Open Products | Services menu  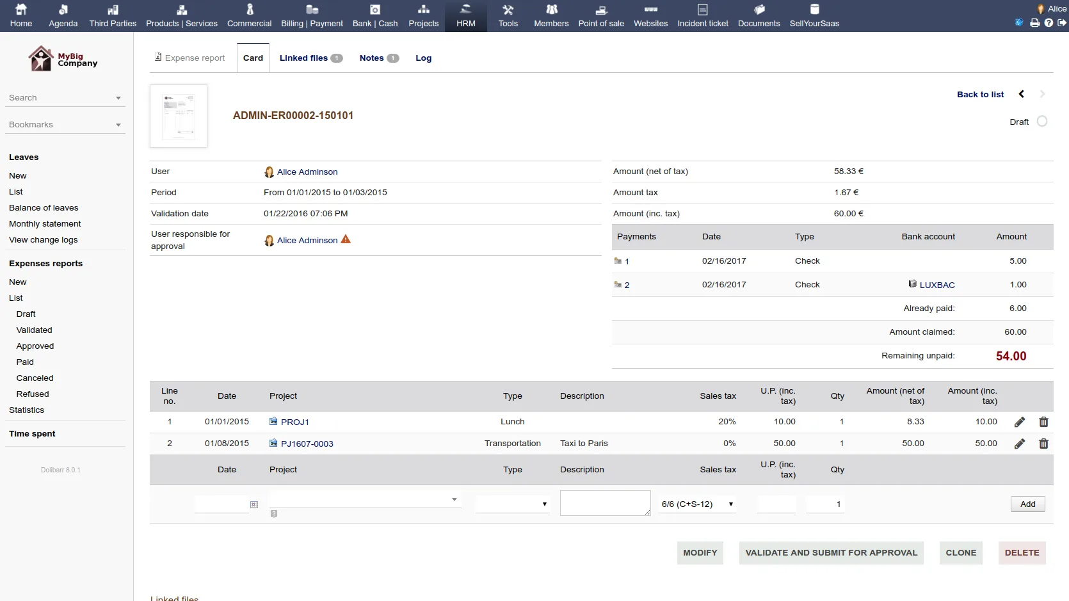click(182, 16)
